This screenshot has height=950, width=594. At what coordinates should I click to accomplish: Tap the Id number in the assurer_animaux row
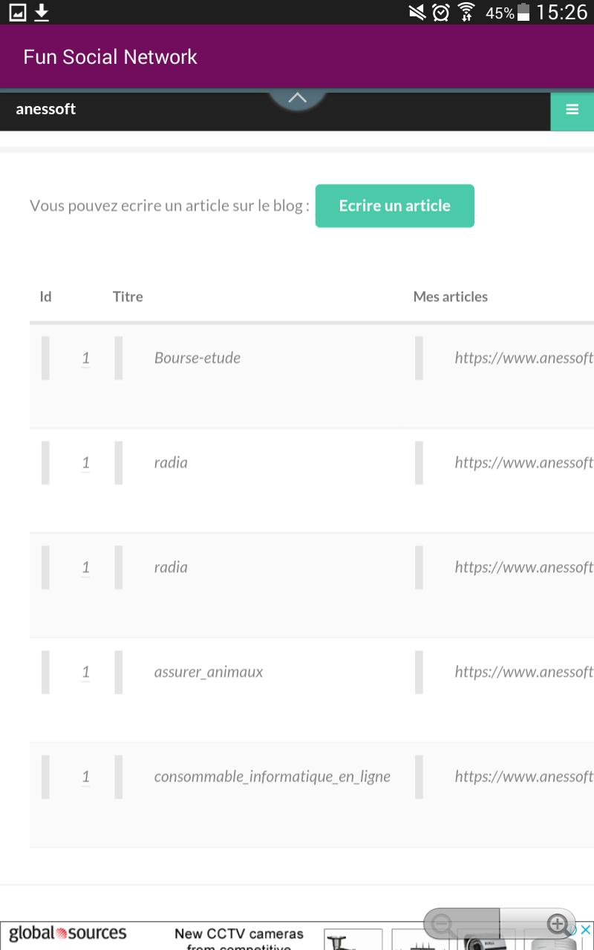click(x=85, y=672)
